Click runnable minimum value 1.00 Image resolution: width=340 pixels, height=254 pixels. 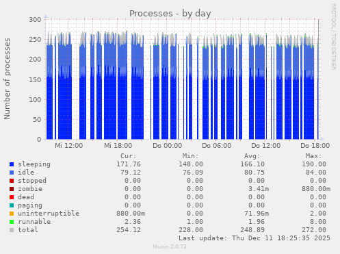pos(195,222)
